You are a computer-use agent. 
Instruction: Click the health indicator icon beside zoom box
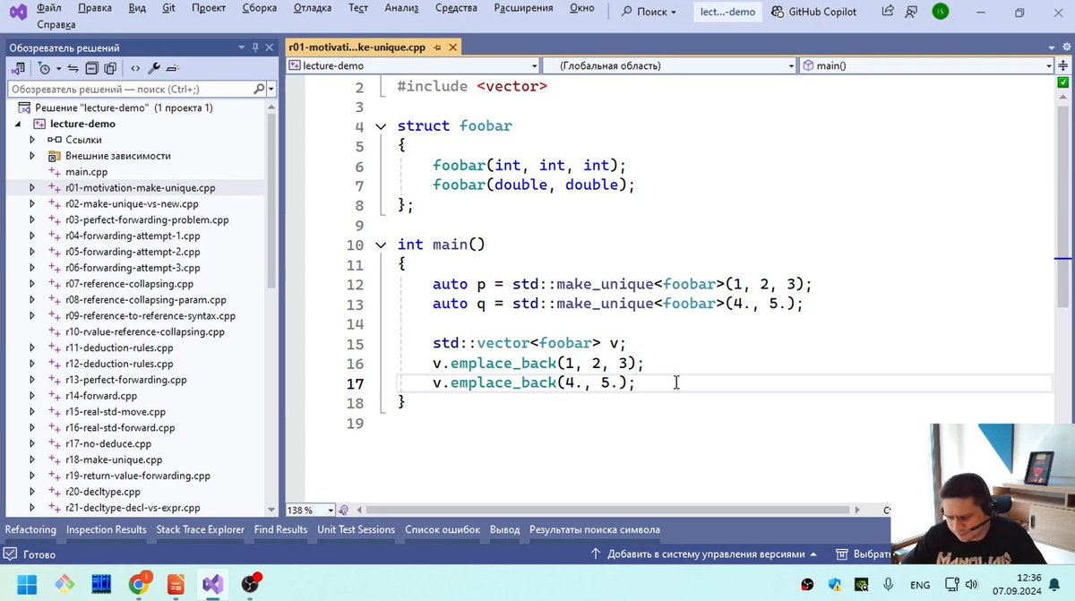pos(343,510)
